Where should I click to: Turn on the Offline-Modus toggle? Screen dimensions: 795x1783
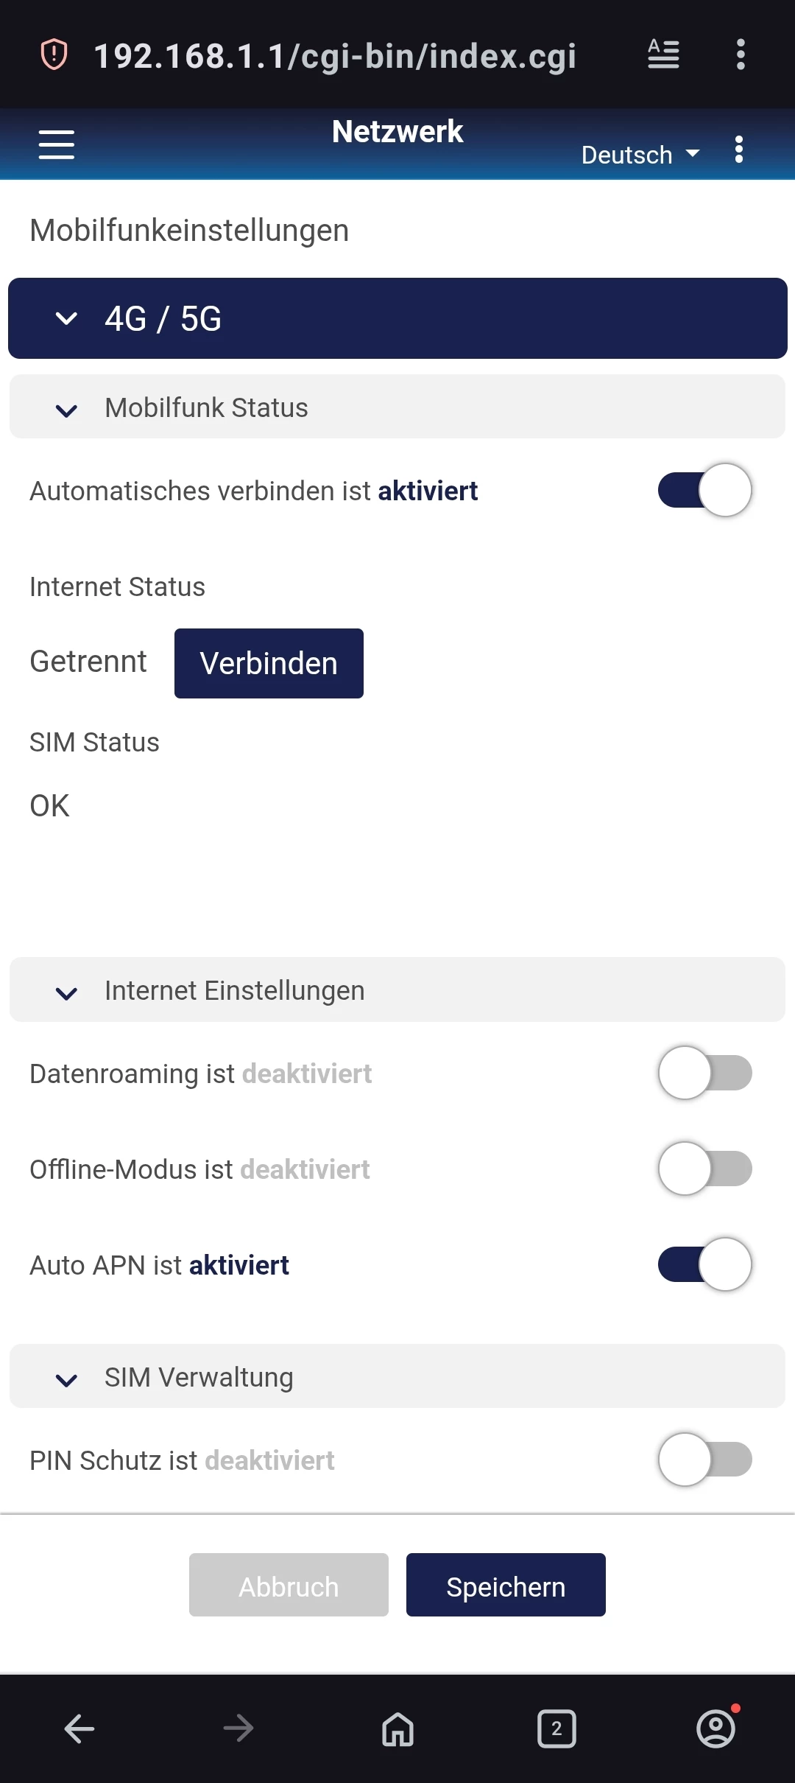pos(704,1169)
